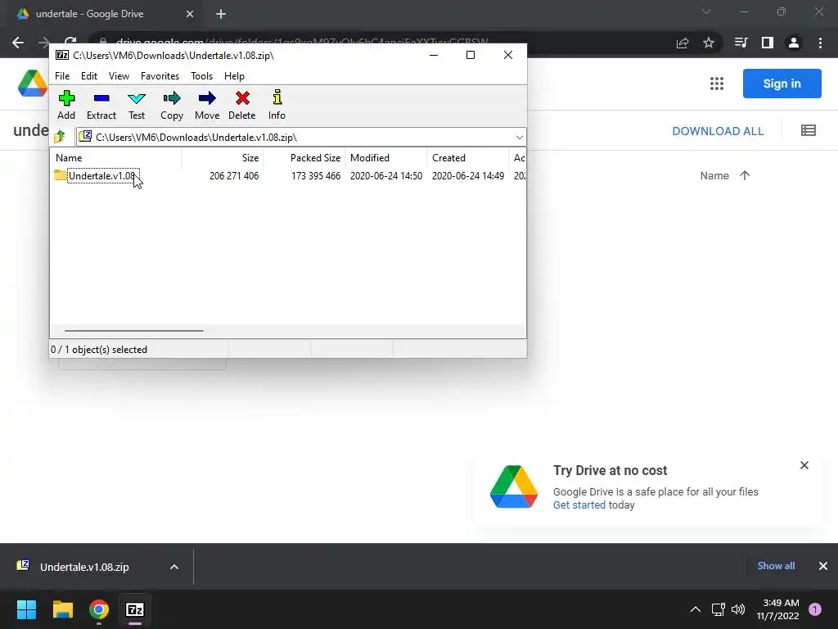Sort by the Modified column header
The image size is (838, 629).
[386, 158]
